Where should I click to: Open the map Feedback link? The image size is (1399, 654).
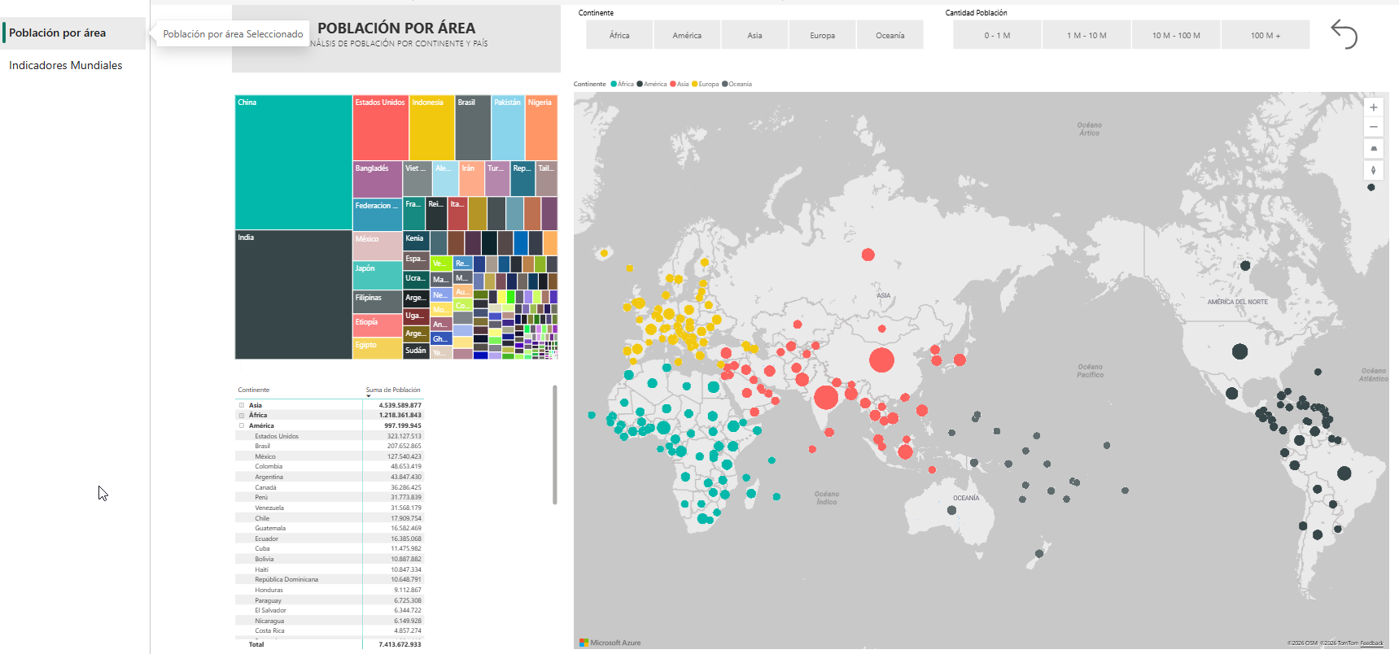click(1371, 643)
